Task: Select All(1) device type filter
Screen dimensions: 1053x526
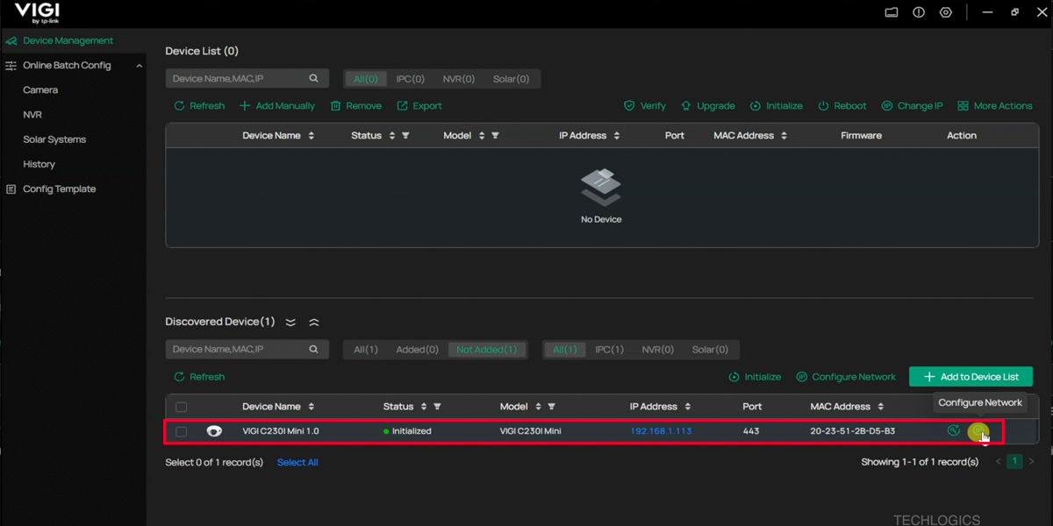Action: [x=565, y=350]
